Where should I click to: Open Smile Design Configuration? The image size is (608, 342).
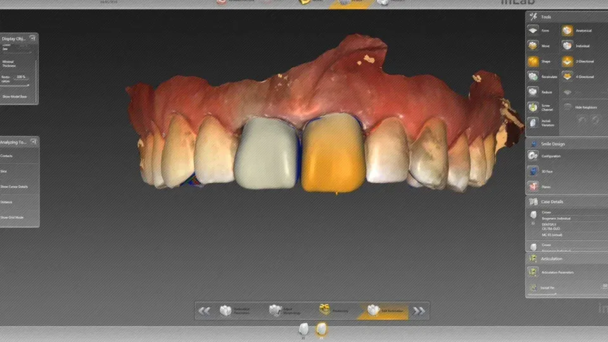(533, 156)
